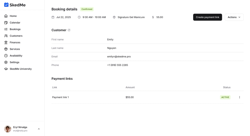Click the Settings gear icon

point(6,62)
